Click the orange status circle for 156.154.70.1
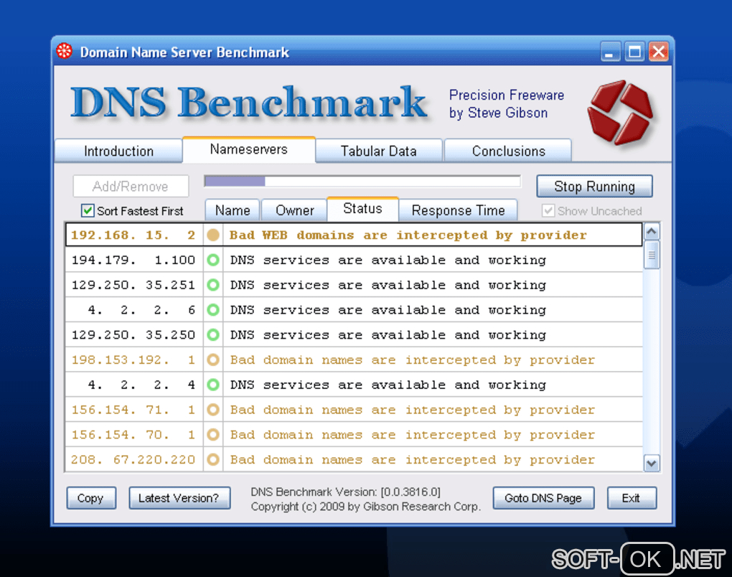 [213, 435]
